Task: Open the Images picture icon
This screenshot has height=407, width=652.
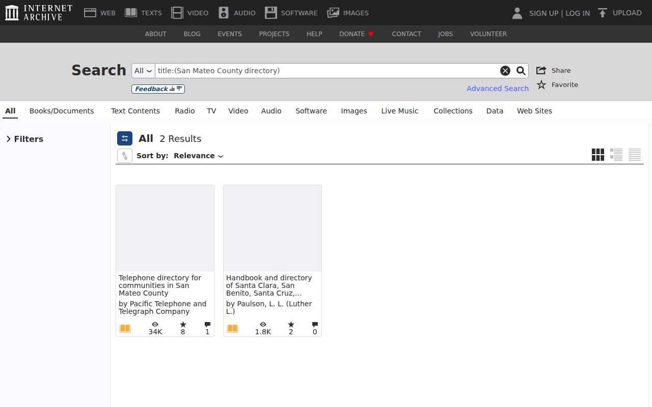Action: tap(333, 13)
